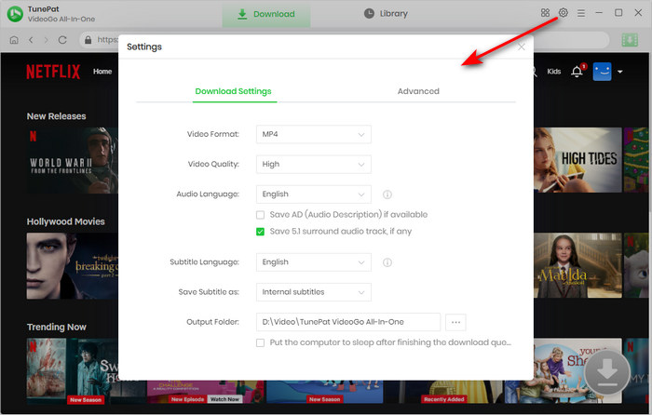Click the info icon beside Audio Language
Image resolution: width=652 pixels, height=415 pixels.
coord(387,194)
